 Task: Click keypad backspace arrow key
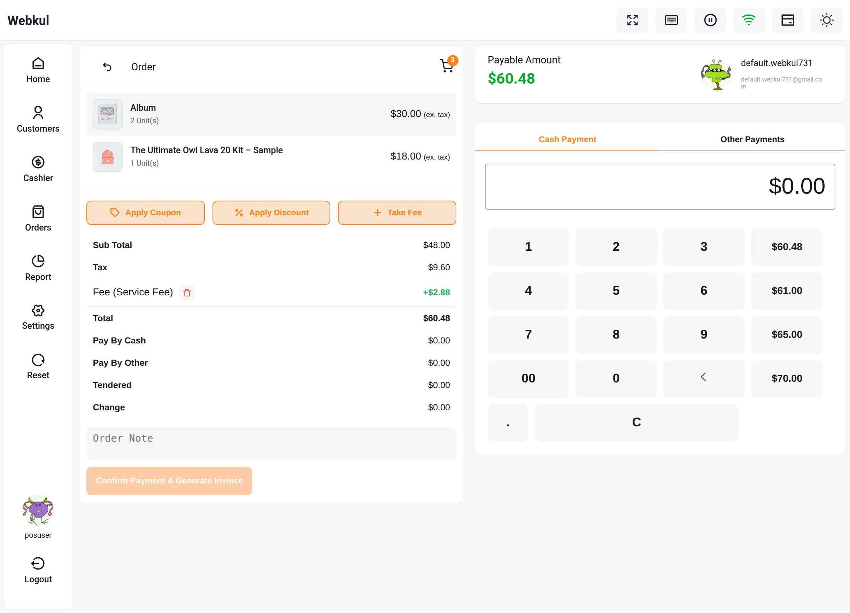coord(703,379)
